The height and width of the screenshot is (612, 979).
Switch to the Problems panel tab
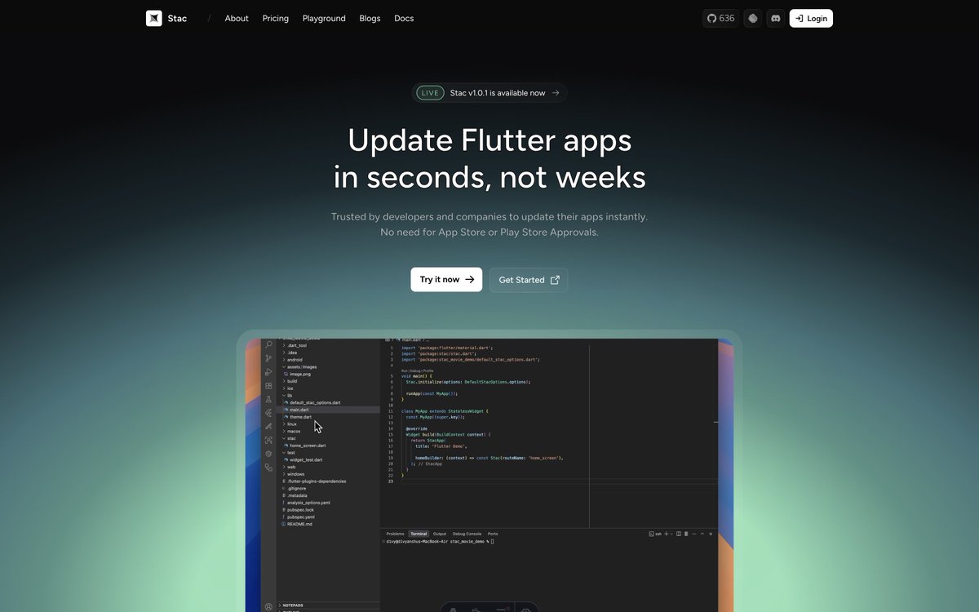(x=396, y=534)
